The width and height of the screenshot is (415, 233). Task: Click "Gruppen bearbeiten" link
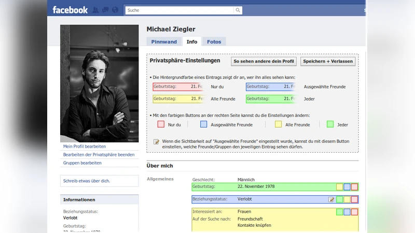pos(82,163)
